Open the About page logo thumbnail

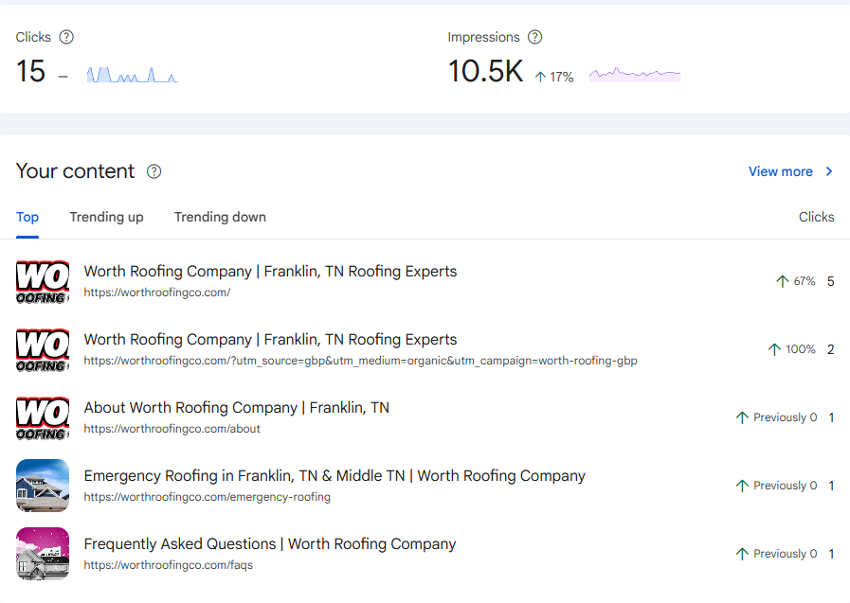43,417
